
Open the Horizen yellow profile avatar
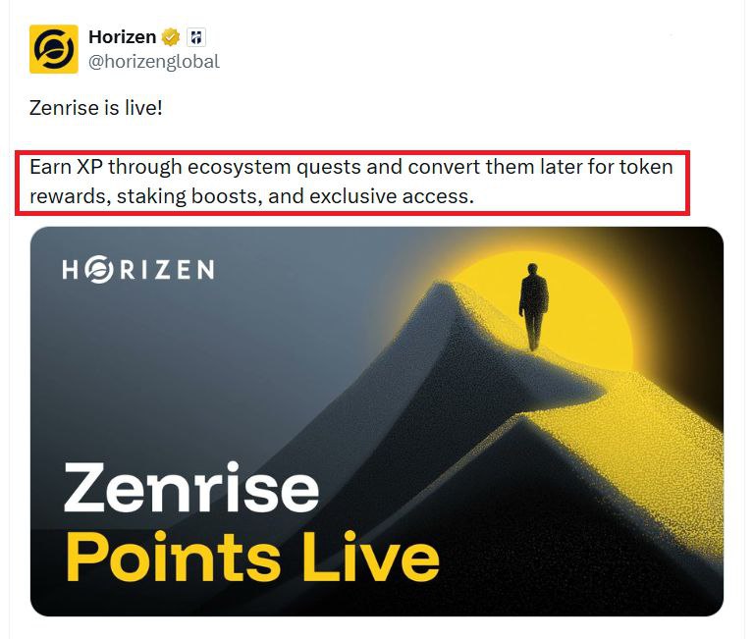click(53, 49)
